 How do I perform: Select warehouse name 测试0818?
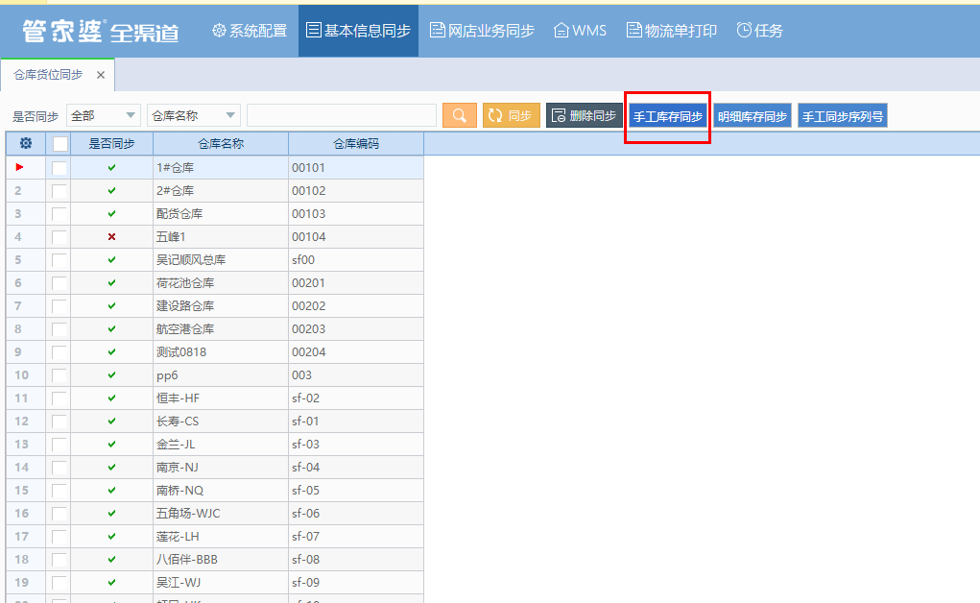pyautogui.click(x=181, y=352)
